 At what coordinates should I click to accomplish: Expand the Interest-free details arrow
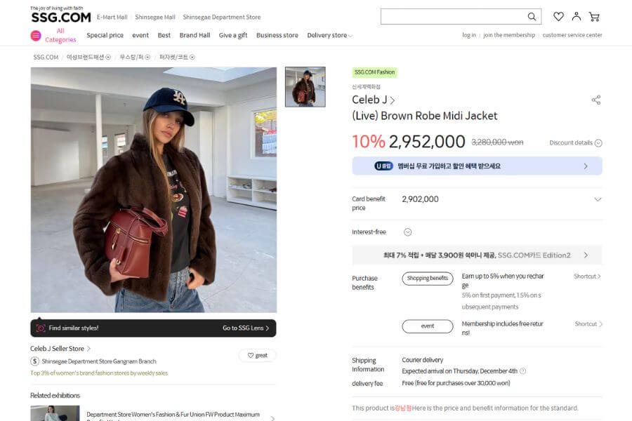click(x=407, y=232)
